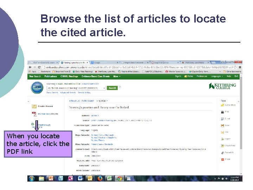Click the Exit link in top bar
The width and height of the screenshot is (253, 190).
coord(236,76)
